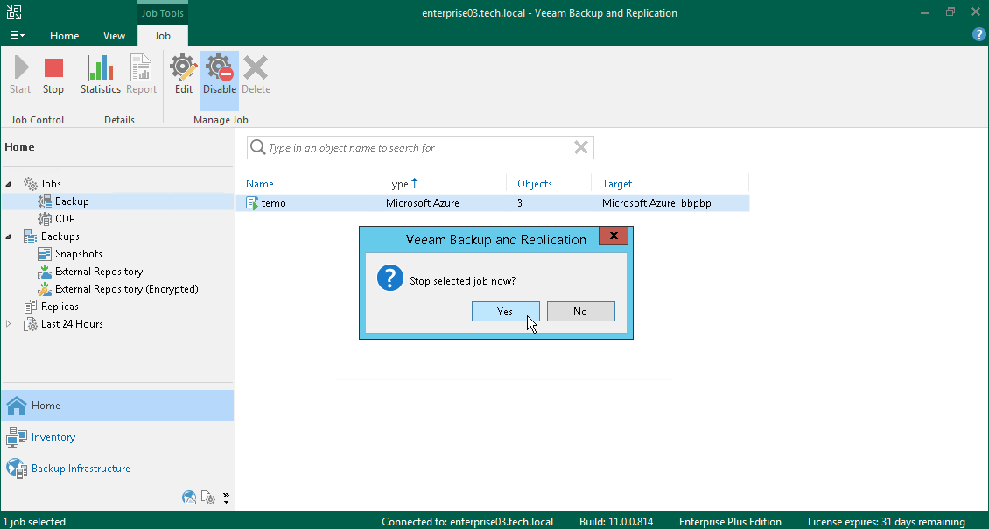Open External Repository (Encrypted) node
Viewport: 989px width, 529px height.
coord(126,289)
